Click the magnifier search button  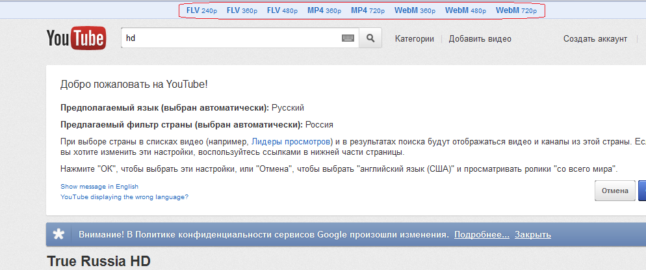tap(370, 38)
